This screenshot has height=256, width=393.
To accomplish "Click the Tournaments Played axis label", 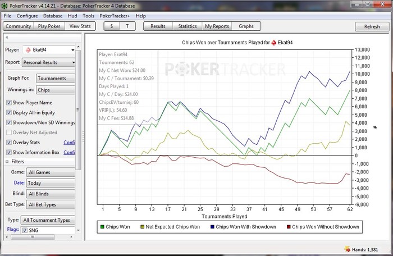I will tap(225, 216).
